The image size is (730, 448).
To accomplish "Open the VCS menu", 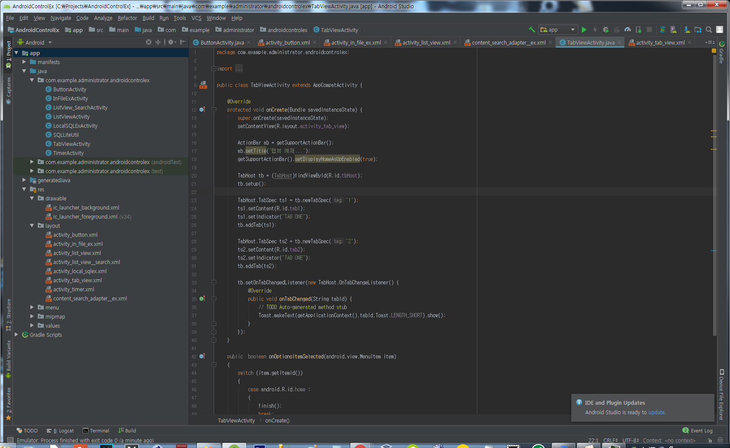I will pyautogui.click(x=196, y=18).
